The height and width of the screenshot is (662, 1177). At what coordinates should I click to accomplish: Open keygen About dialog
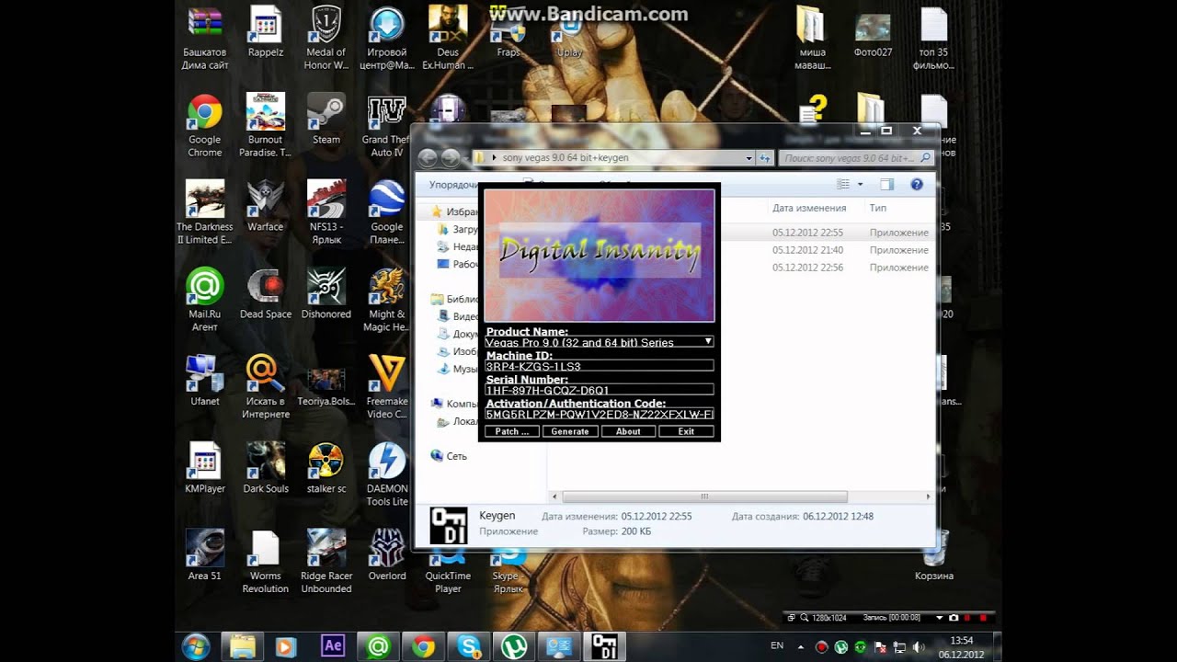coord(628,431)
